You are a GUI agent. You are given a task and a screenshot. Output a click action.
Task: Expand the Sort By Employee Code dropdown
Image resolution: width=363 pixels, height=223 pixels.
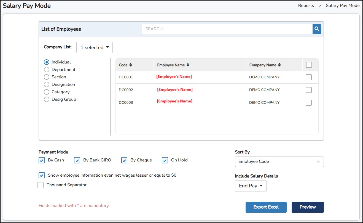tap(279, 162)
